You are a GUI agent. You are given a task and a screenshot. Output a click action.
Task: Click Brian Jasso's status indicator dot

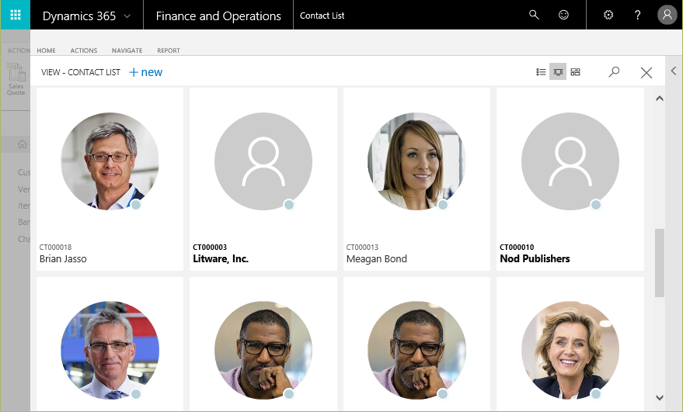(x=136, y=205)
